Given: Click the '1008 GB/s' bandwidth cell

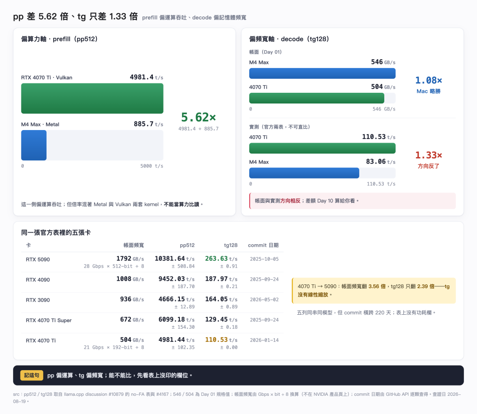Looking at the screenshot, I should (x=130, y=279).
